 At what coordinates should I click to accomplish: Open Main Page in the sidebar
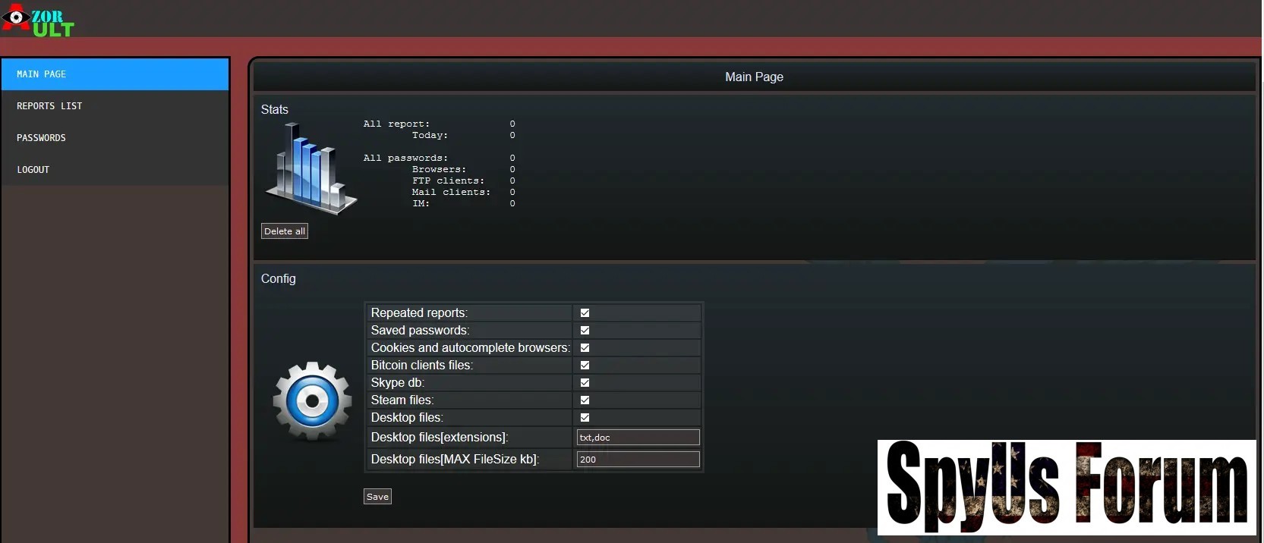click(115, 74)
